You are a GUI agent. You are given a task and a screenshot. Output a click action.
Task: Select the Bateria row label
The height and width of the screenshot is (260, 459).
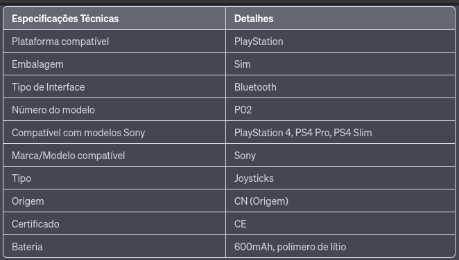(x=114, y=247)
